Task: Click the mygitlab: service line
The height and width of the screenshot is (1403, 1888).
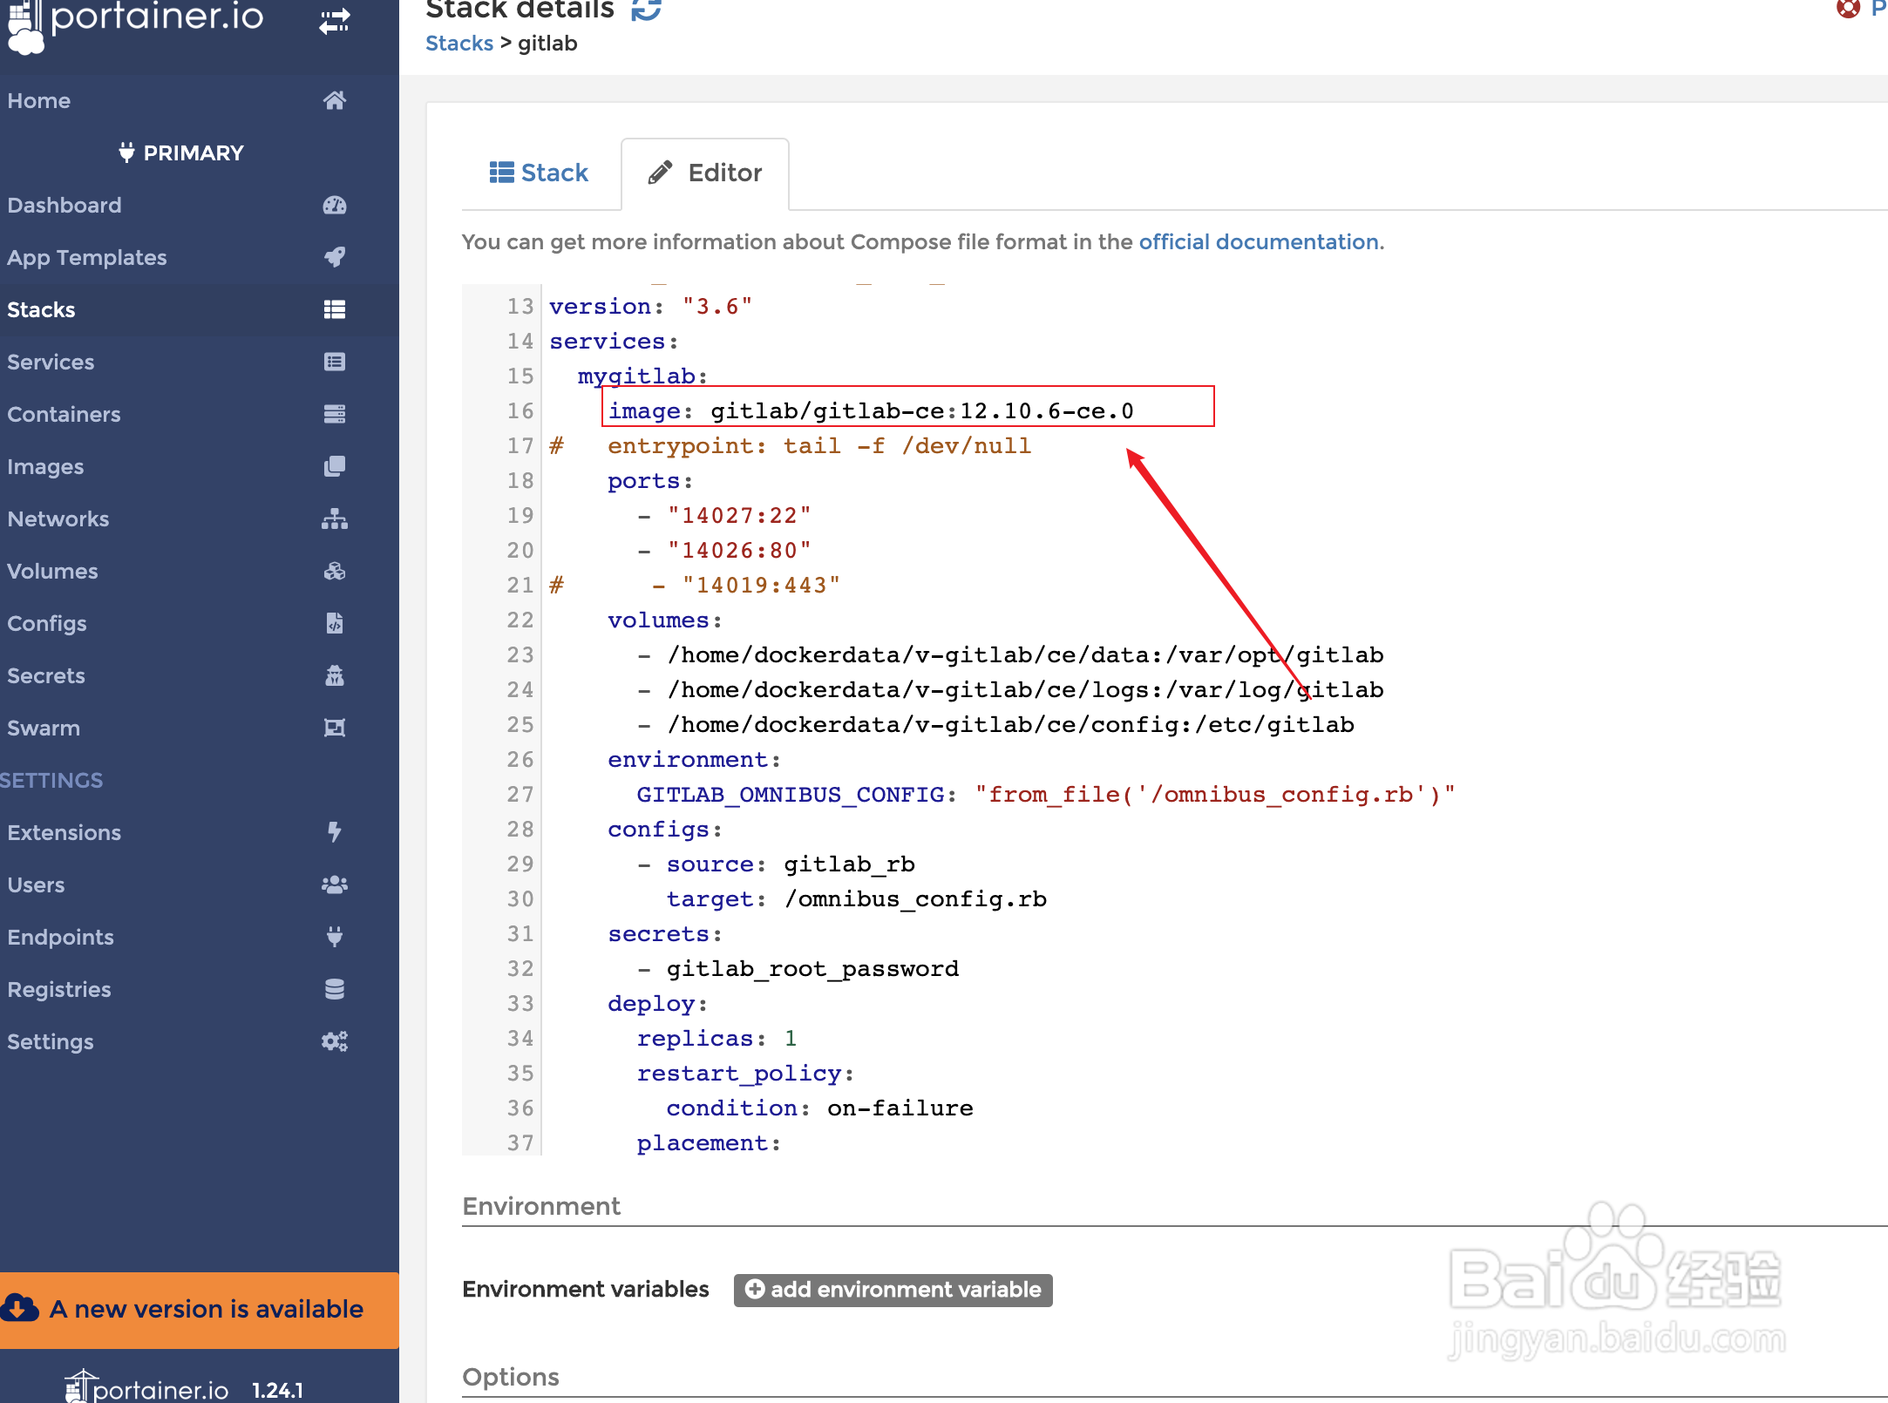Action: [642, 376]
